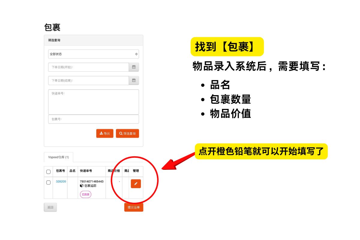Viewport: 360px width, 240px height.
Task: Click the 提交运单 submit button
Action: [133, 207]
